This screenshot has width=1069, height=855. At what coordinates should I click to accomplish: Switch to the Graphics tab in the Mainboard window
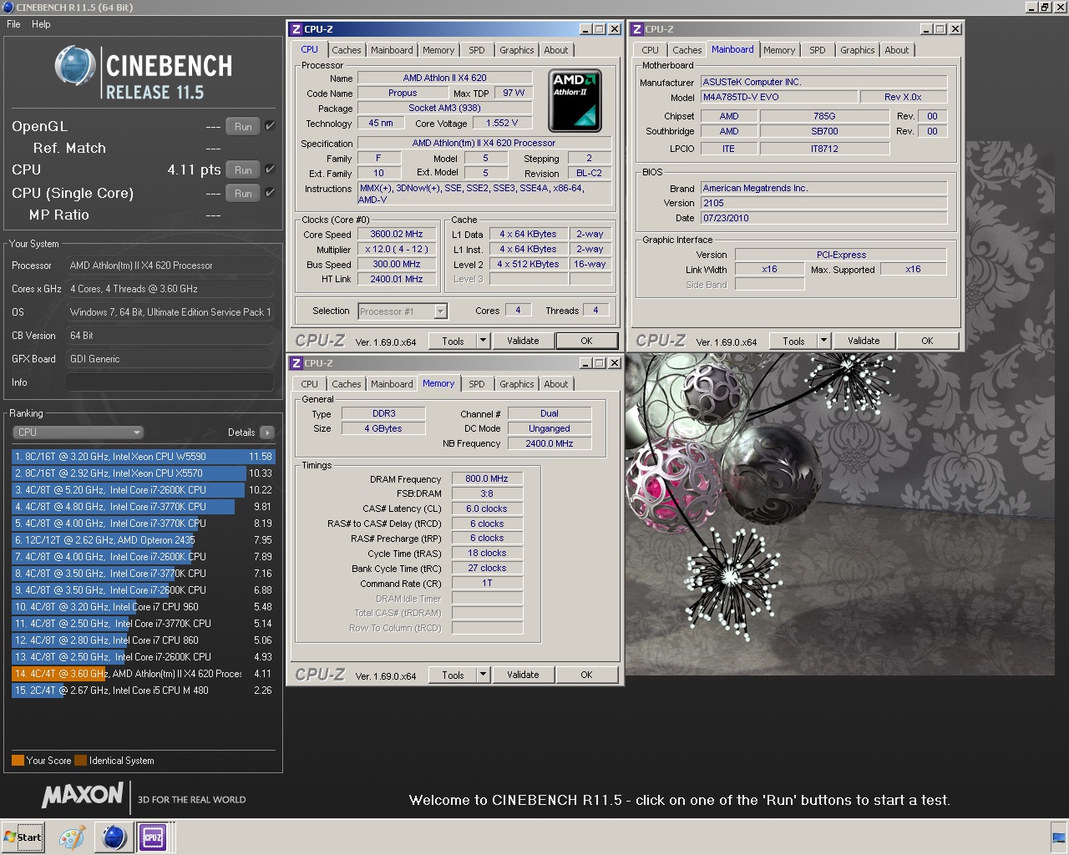pyautogui.click(x=857, y=50)
